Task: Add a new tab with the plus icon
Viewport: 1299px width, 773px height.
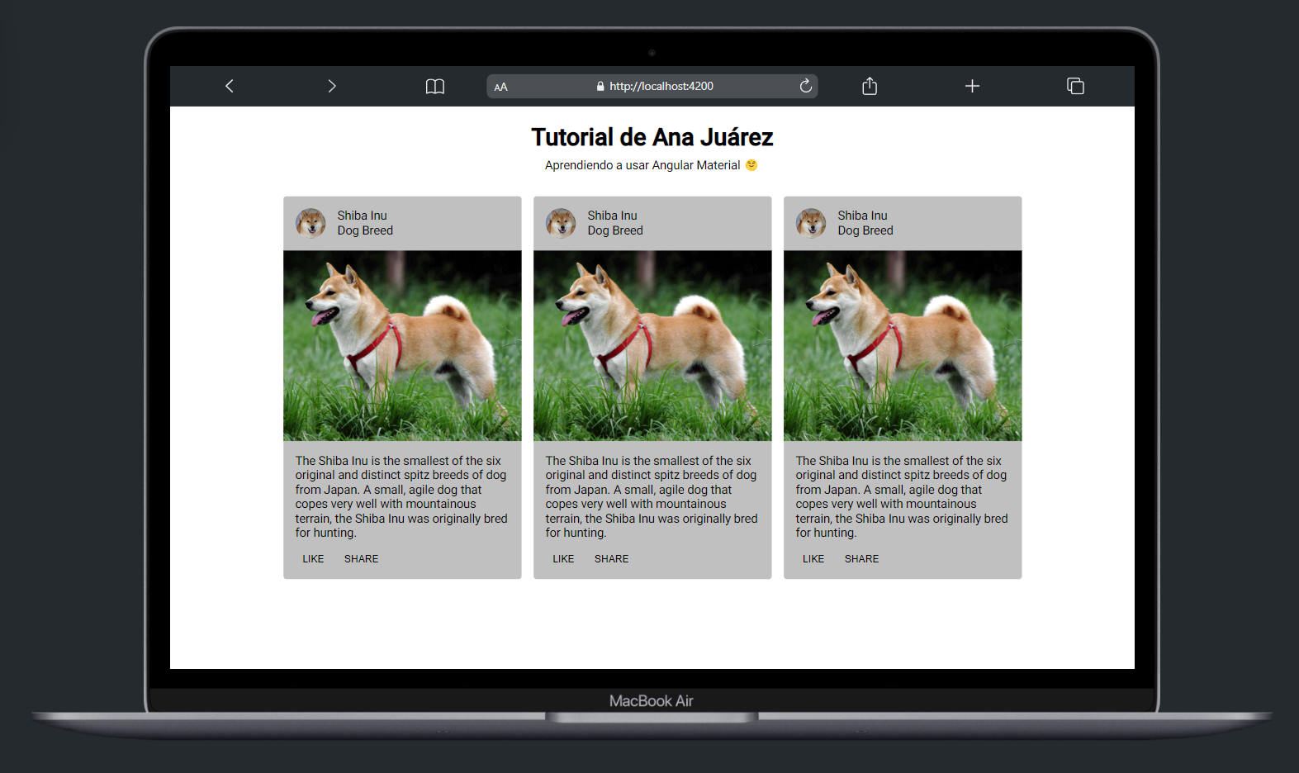Action: tap(973, 86)
